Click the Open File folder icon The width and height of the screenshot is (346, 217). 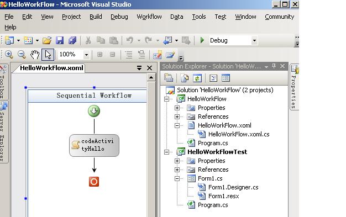[x=47, y=40]
